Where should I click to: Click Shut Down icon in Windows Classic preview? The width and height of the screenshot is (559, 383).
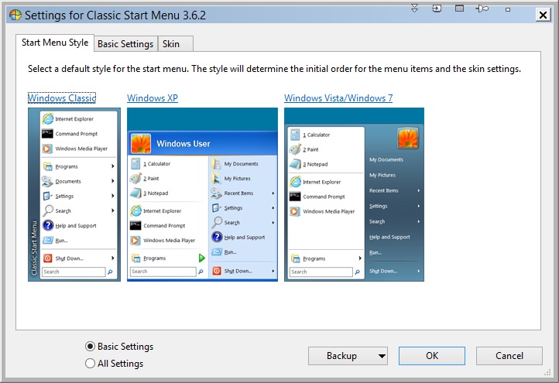[x=48, y=258]
